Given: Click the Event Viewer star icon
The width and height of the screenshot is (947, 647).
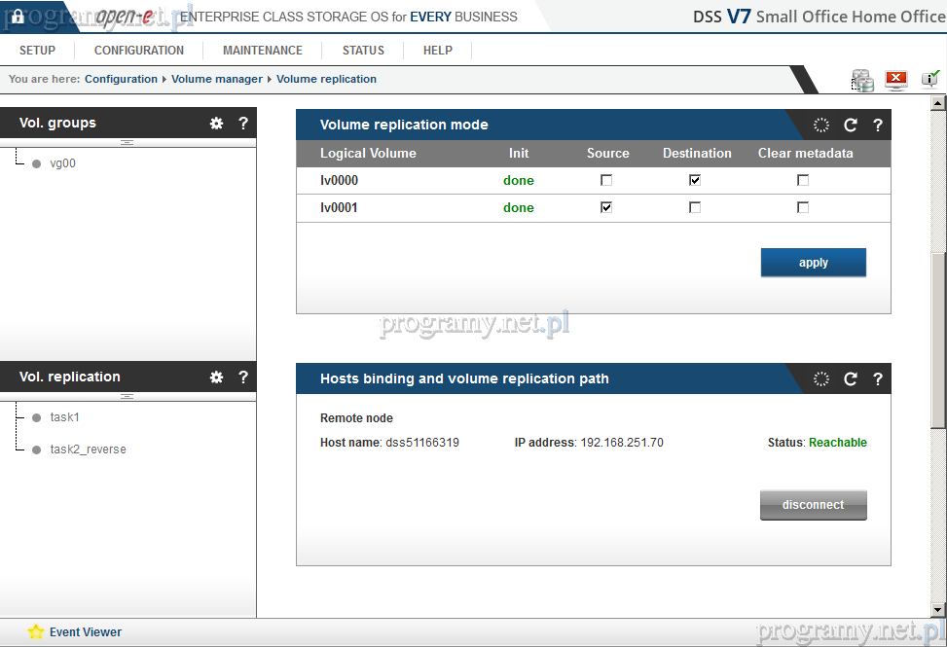Looking at the screenshot, I should pyautogui.click(x=36, y=631).
